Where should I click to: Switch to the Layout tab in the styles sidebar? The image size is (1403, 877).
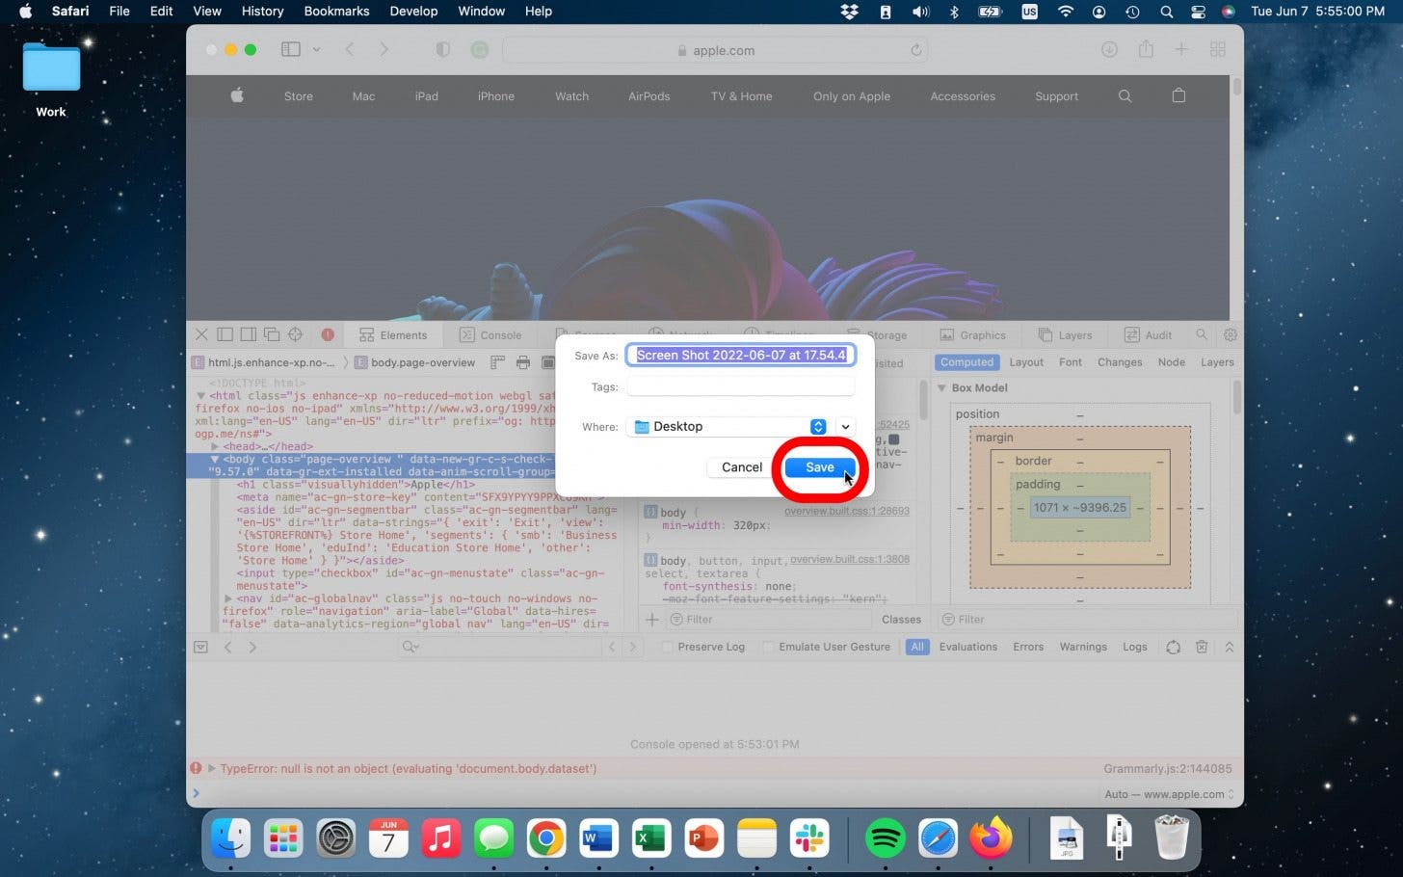1025,361
